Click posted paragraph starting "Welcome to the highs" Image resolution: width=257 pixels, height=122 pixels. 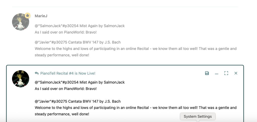pos(136,49)
